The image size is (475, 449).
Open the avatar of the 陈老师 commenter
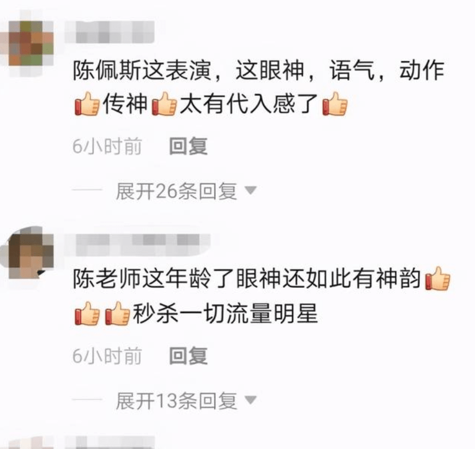coord(29,252)
